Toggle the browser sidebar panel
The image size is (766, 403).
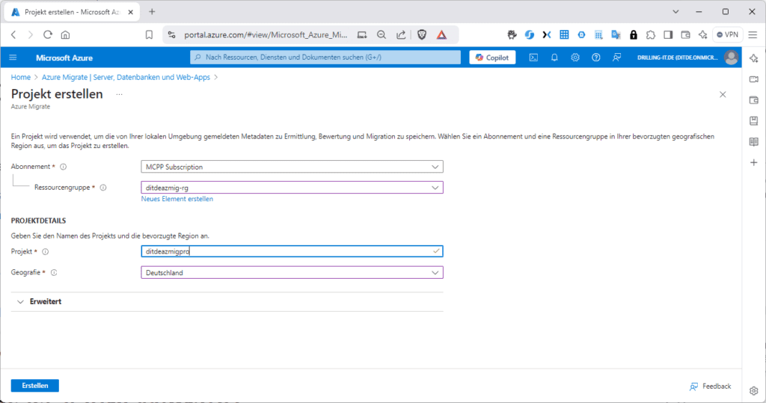668,34
